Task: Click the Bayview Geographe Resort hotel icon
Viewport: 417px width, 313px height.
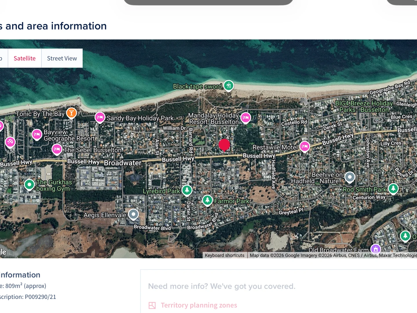Action: (x=37, y=134)
